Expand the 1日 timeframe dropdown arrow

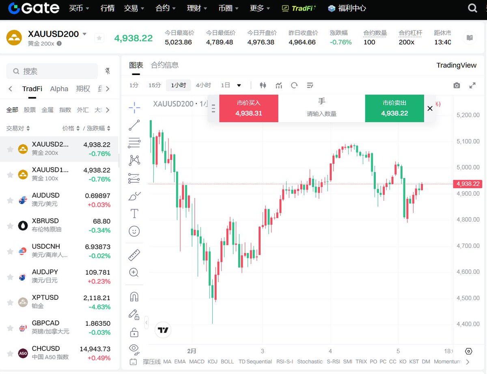pos(239,85)
